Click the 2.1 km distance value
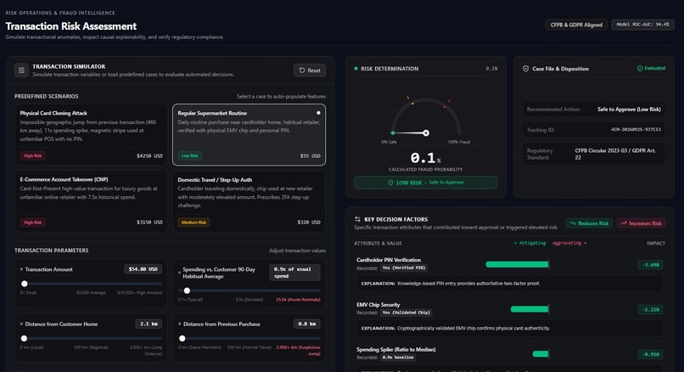The image size is (684, 372). coord(149,324)
